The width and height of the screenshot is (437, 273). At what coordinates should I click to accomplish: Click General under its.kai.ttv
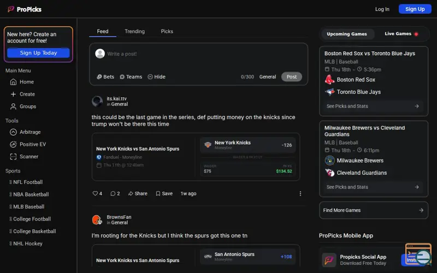point(120,104)
